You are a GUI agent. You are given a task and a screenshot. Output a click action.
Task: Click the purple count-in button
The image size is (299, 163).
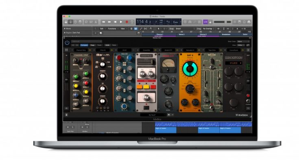205,22
